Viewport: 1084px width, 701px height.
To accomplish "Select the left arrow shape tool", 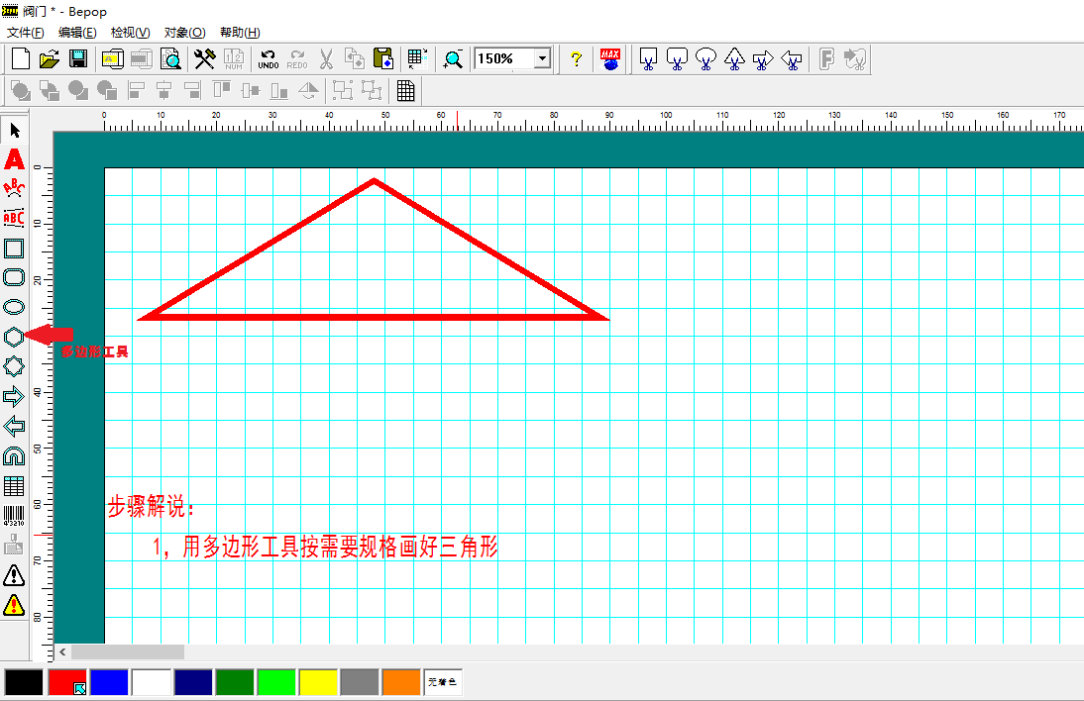I will 15,426.
